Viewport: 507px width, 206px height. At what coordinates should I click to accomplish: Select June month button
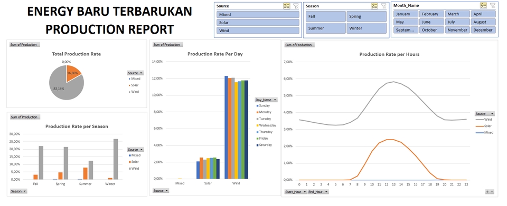coord(431,22)
